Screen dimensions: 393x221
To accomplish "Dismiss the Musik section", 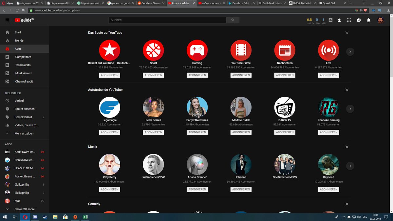I will tap(347, 147).
